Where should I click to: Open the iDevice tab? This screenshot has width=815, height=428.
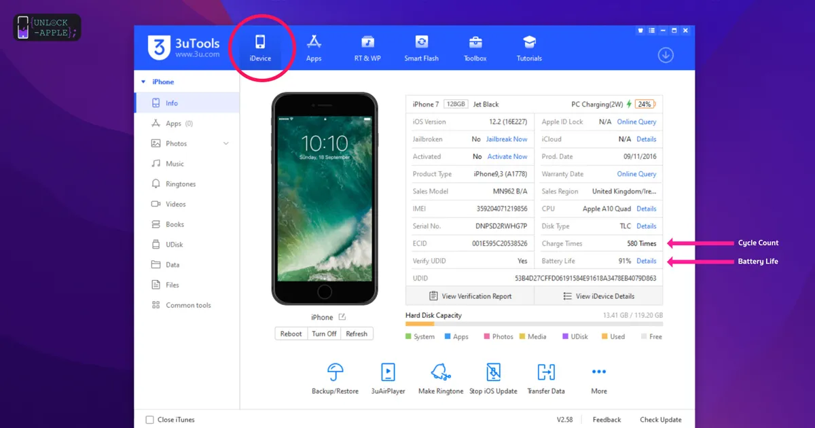click(x=260, y=48)
